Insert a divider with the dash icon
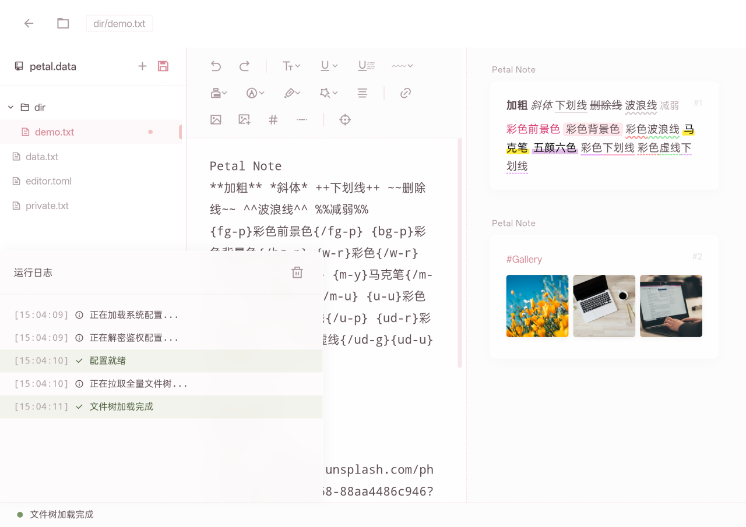The width and height of the screenshot is (746, 527). [302, 119]
